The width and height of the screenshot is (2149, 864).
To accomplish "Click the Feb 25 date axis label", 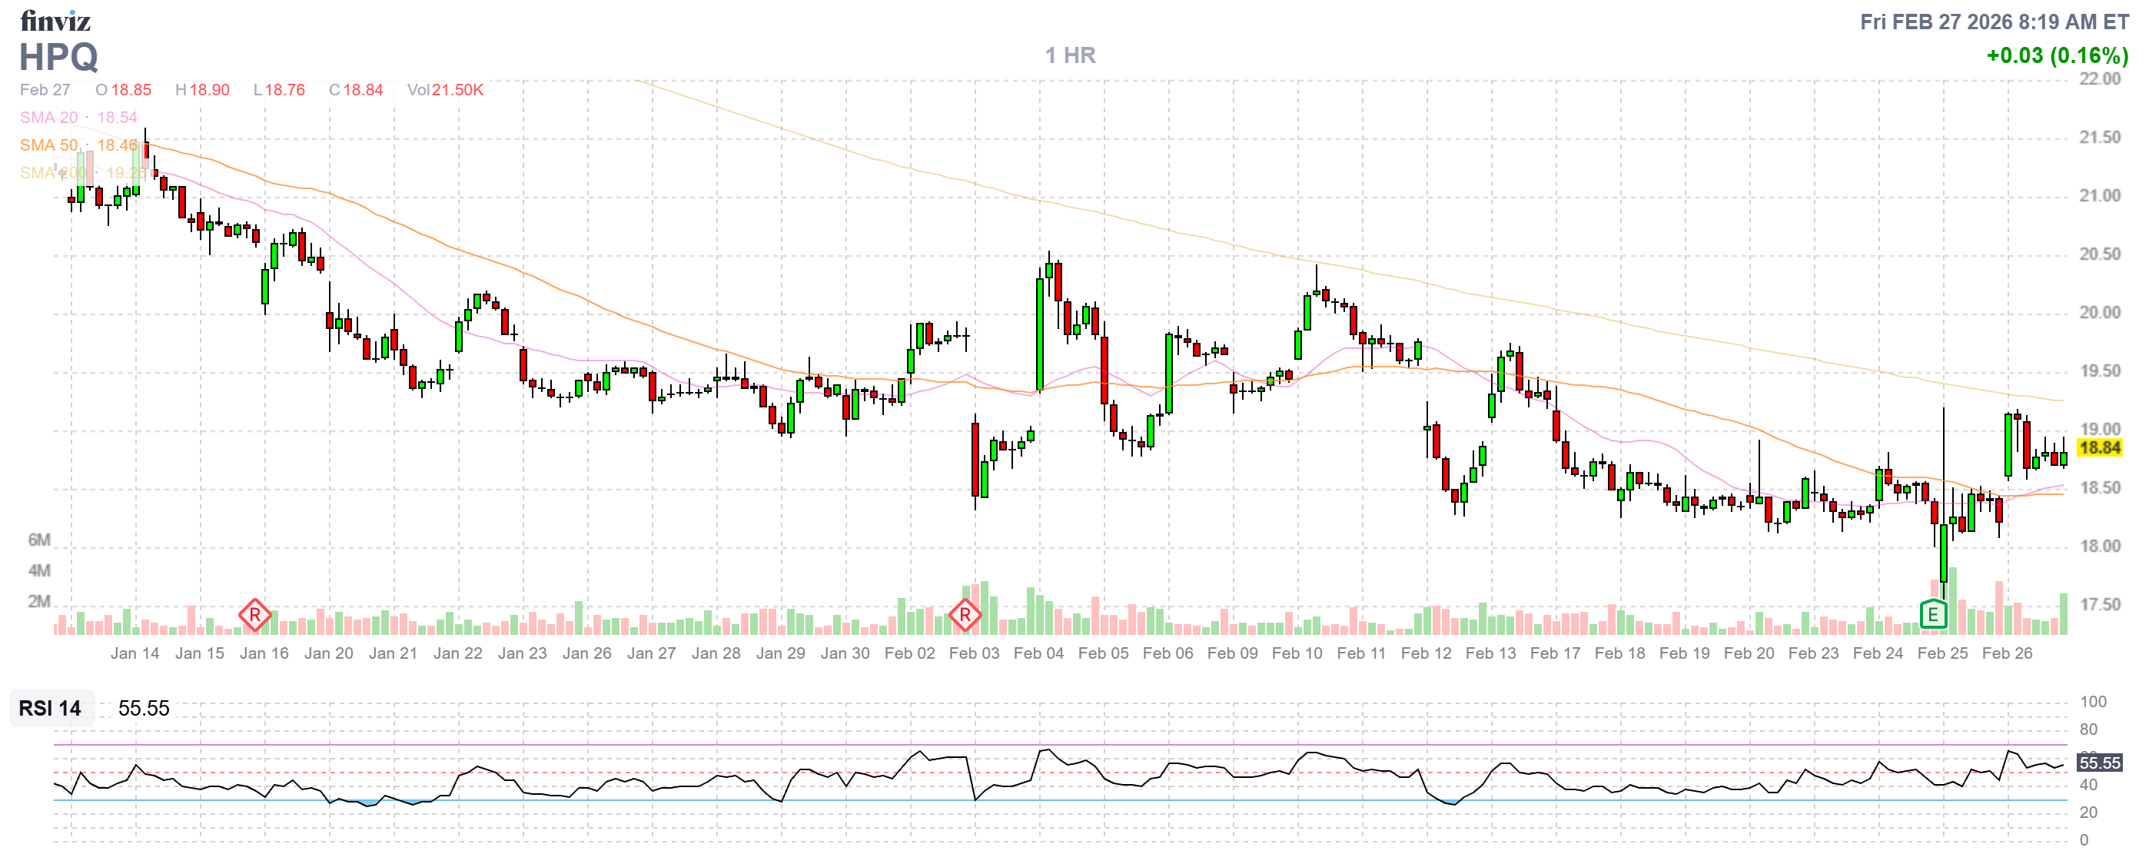I will tap(1942, 653).
